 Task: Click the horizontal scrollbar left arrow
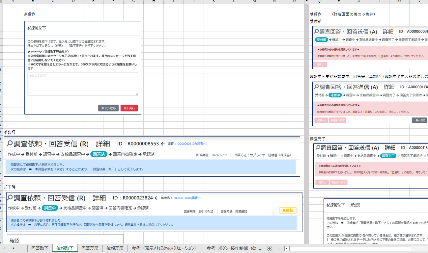pyautogui.click(x=287, y=248)
